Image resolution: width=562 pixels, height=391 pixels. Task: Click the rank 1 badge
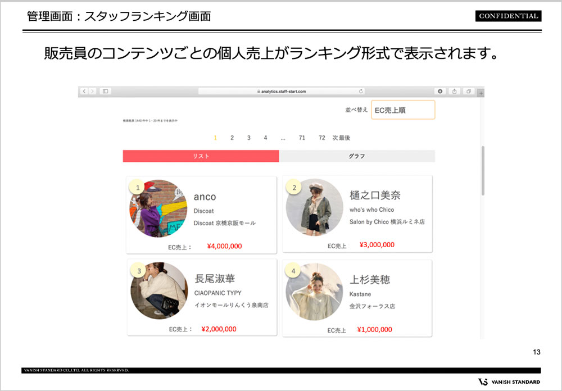pos(137,188)
